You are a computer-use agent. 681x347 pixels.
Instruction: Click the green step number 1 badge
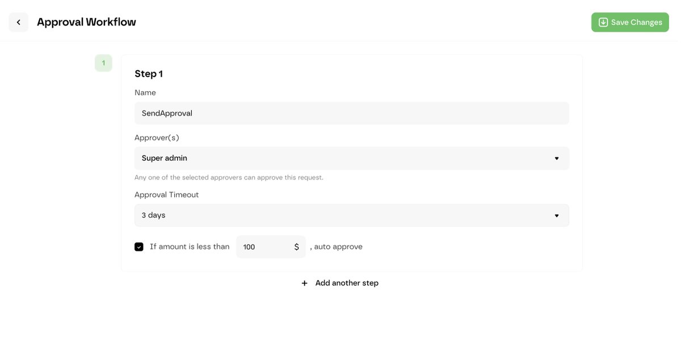coord(103,63)
